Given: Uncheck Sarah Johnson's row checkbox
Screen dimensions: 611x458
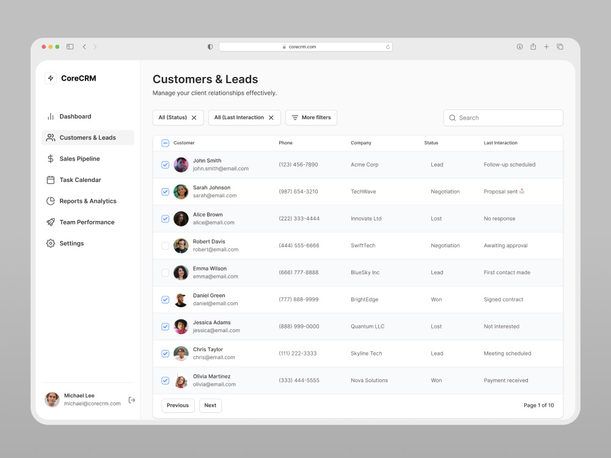Looking at the screenshot, I should 165,192.
